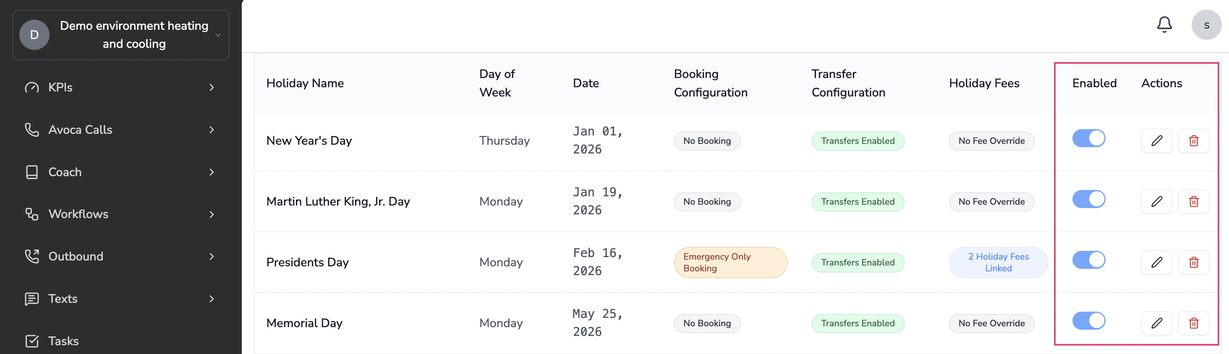
Task: Toggle Martin Luther King Day enabled switch
Action: click(1088, 199)
